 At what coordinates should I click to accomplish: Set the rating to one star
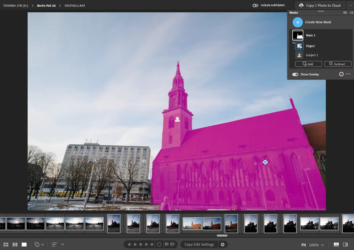(130, 244)
